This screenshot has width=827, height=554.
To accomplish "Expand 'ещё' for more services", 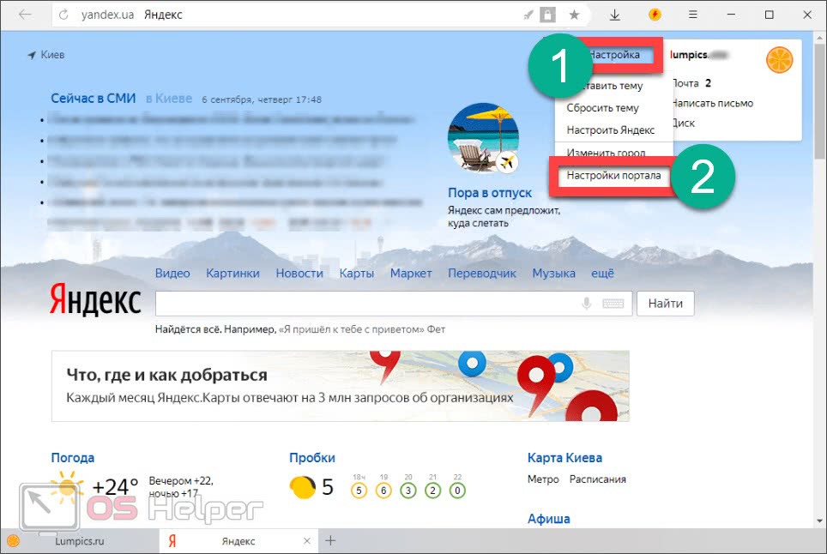I will [x=602, y=274].
